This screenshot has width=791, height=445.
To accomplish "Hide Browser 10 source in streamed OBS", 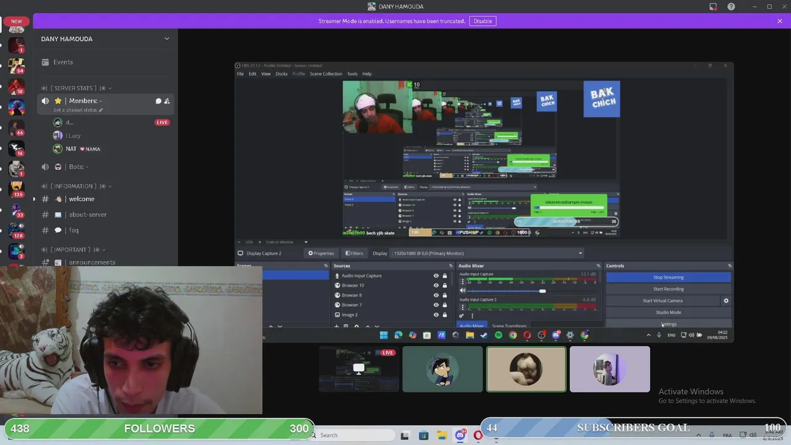I will tap(436, 286).
